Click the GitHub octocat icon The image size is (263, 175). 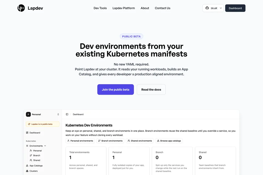[207, 8]
